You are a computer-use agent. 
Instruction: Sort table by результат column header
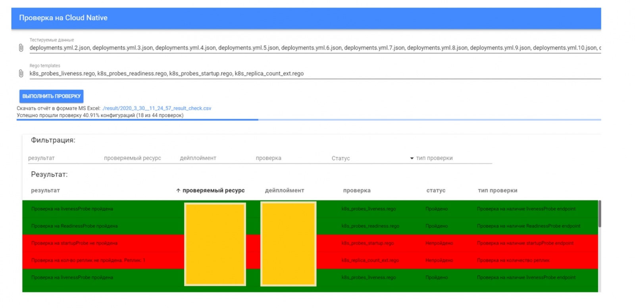(45, 191)
